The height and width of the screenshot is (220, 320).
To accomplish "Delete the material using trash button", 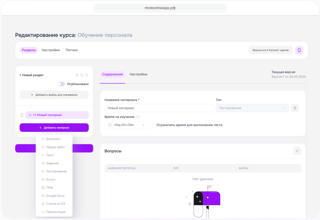I will click(x=295, y=108).
